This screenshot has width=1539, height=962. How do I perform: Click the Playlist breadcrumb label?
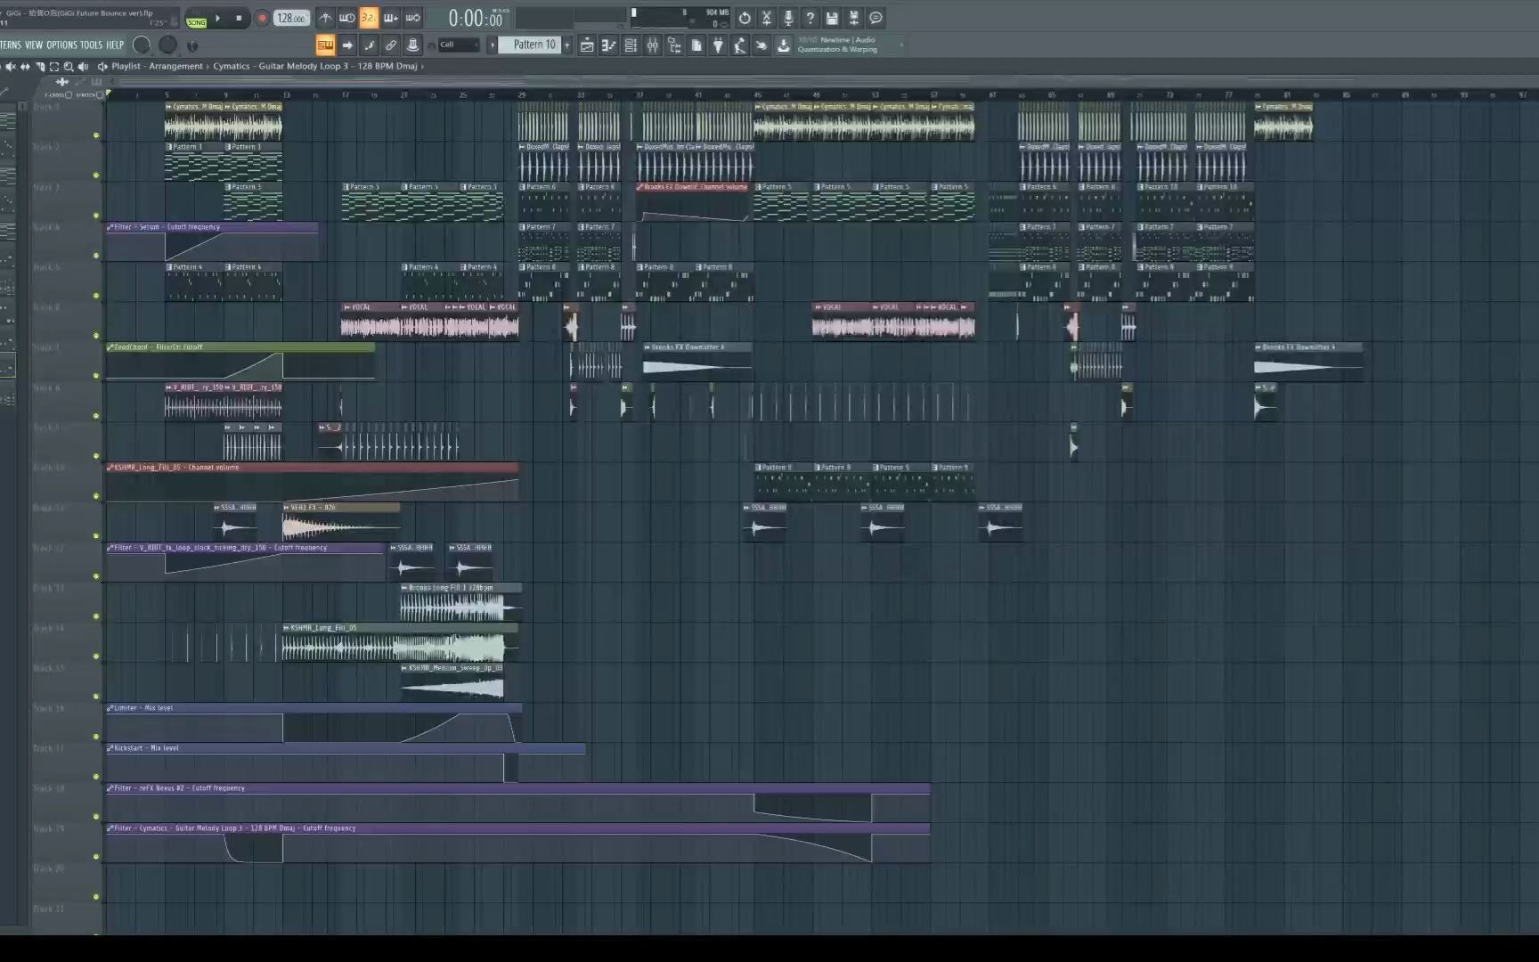(x=126, y=66)
